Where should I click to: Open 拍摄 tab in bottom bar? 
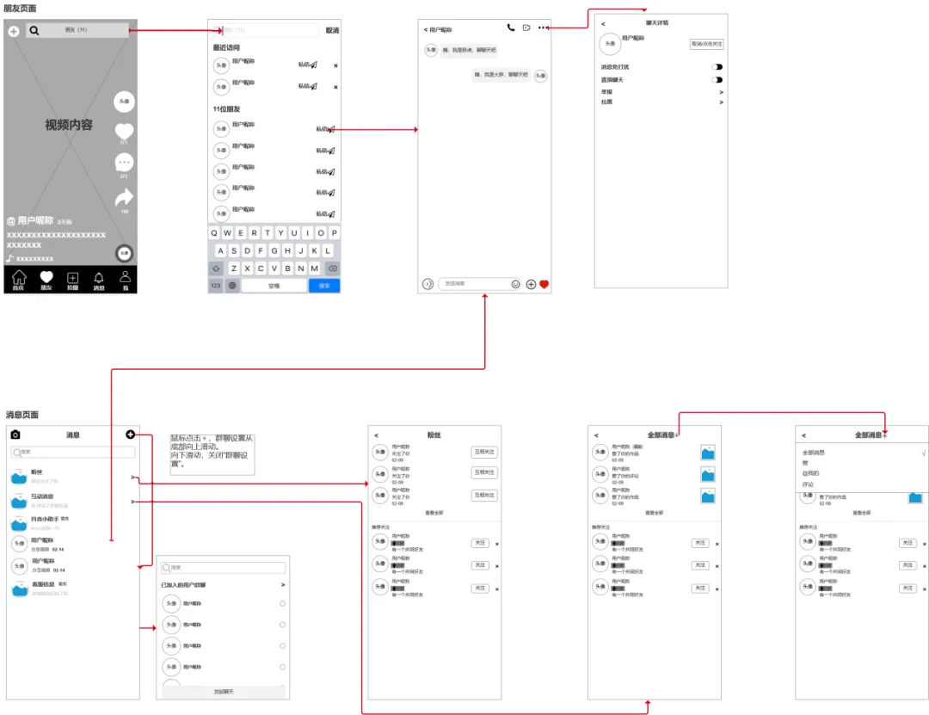pos(72,280)
